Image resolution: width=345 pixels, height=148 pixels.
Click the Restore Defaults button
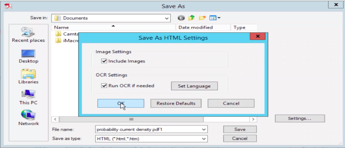(x=176, y=103)
